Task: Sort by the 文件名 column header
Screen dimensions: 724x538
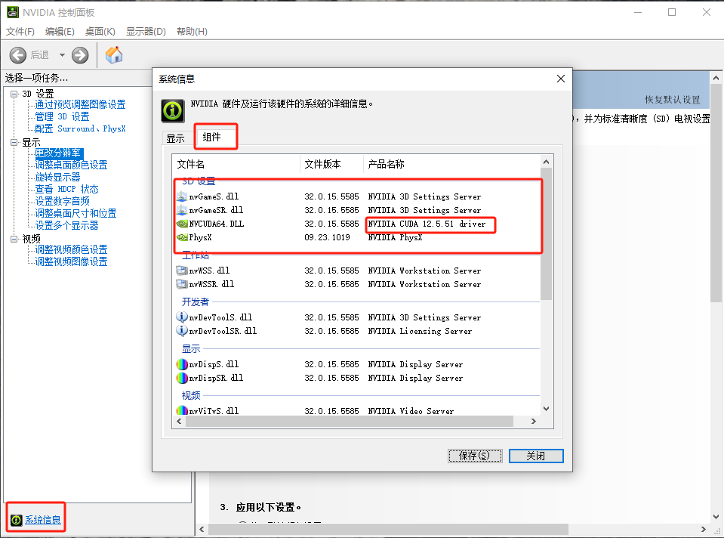Action: click(236, 164)
